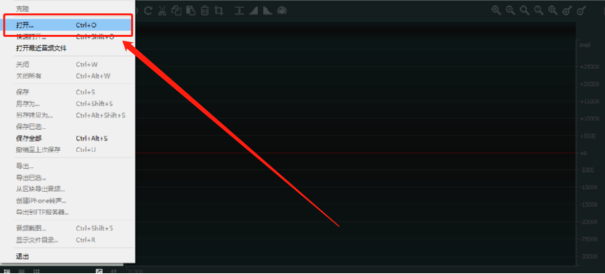The image size is (605, 274).
Task: Click the paste clipboard icon
Action: coord(190,11)
